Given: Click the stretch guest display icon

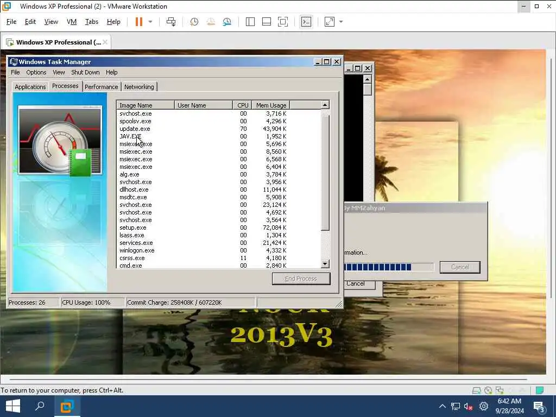Looking at the screenshot, I should coord(330,22).
